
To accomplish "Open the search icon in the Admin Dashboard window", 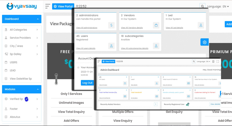I will (194, 62).
